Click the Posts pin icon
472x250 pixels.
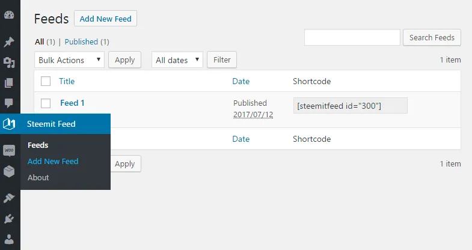(x=9, y=42)
